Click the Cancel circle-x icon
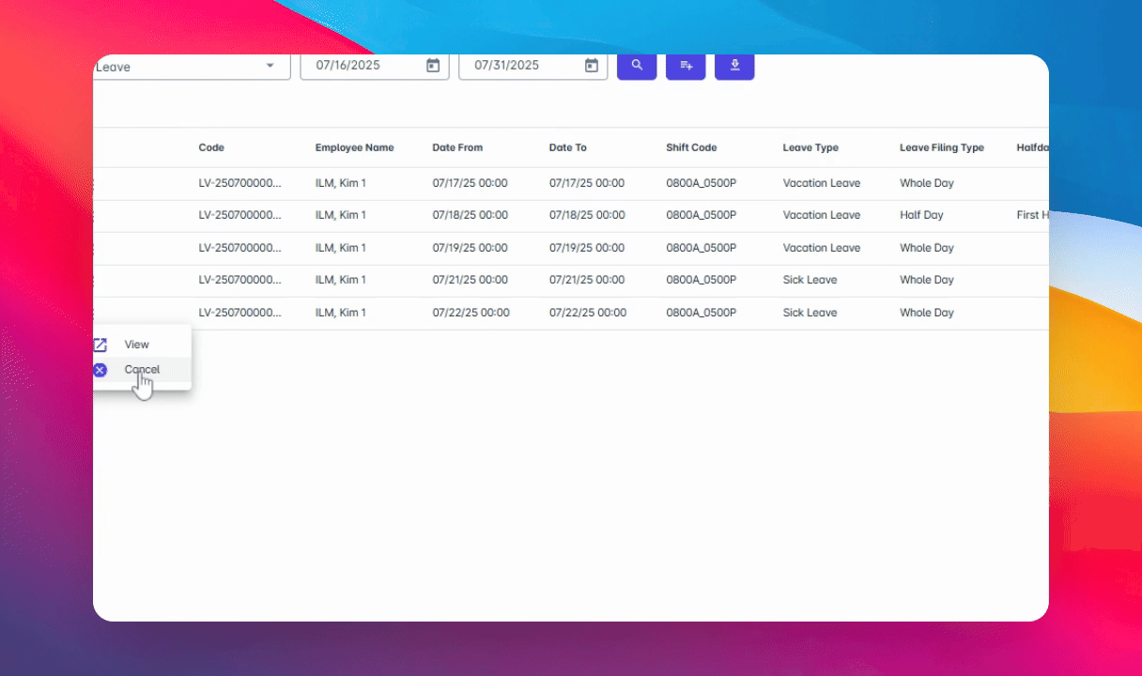This screenshot has width=1142, height=676. pos(100,370)
